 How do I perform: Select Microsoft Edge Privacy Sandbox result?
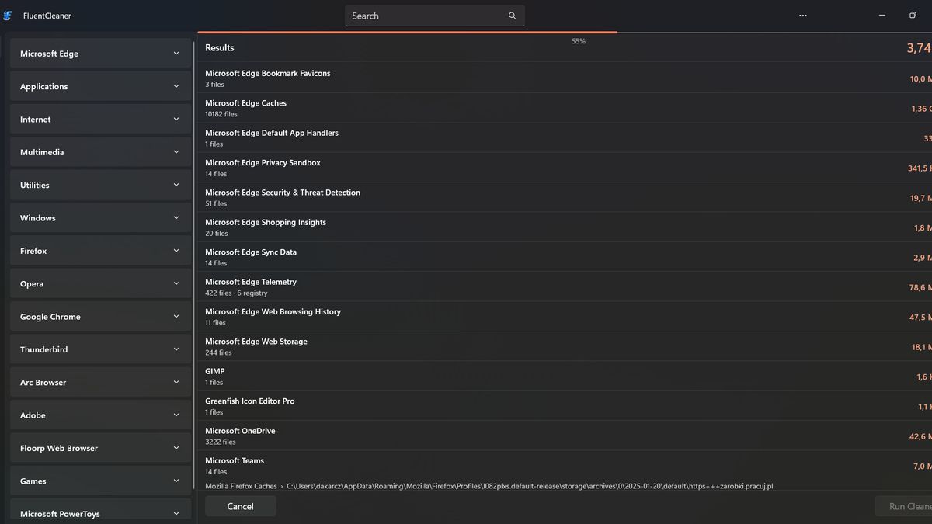565,168
